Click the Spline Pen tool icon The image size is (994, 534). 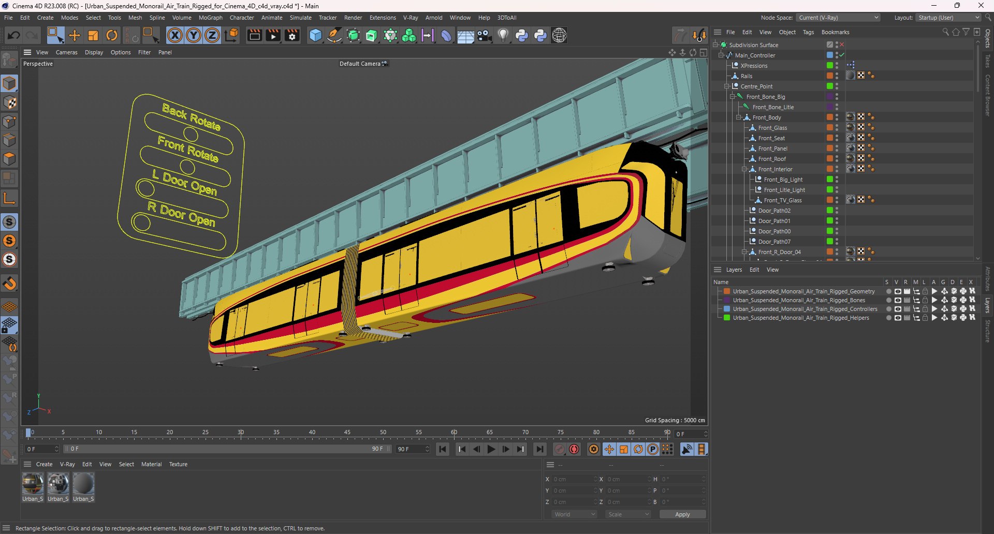334,35
